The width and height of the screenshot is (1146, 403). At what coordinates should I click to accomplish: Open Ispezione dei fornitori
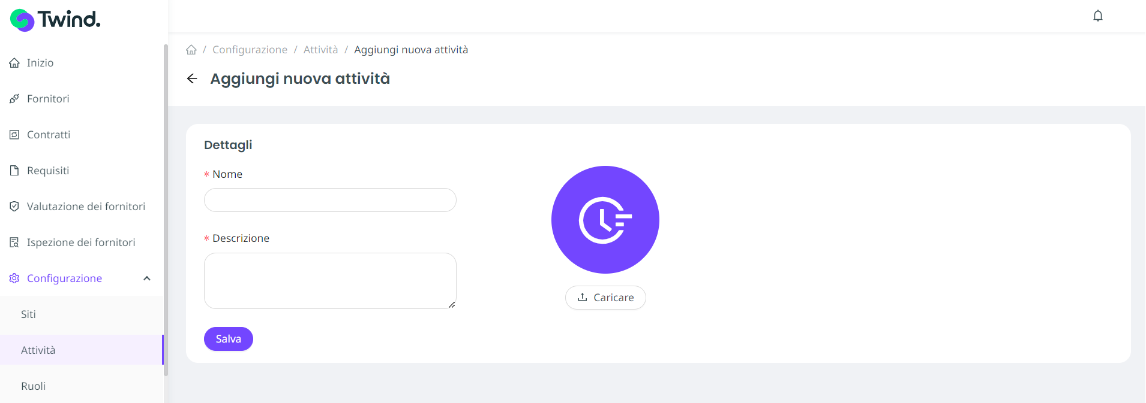[82, 243]
